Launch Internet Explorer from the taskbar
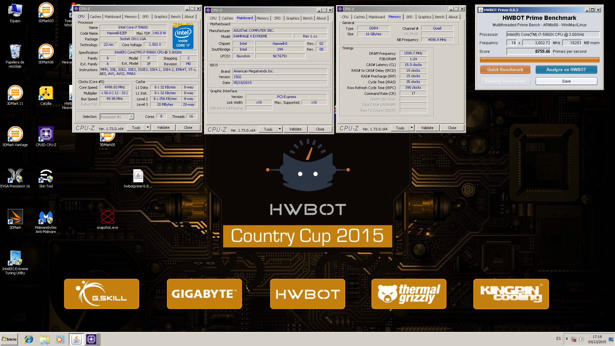 point(29,339)
